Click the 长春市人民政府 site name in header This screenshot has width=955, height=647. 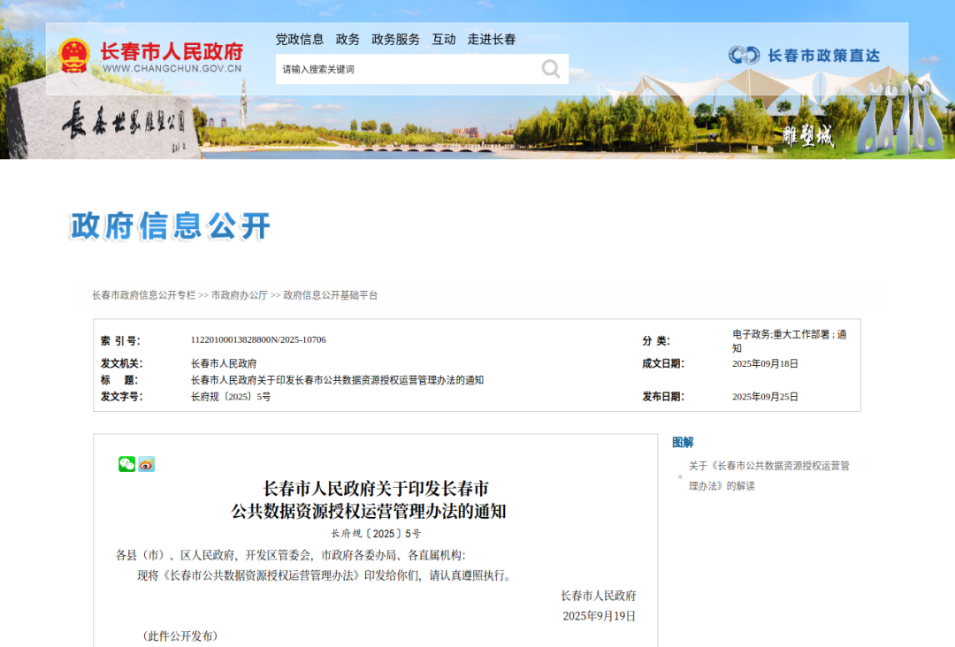pos(172,51)
